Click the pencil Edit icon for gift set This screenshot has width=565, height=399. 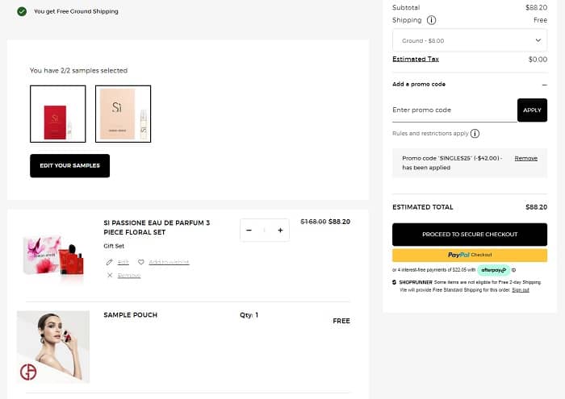pos(110,262)
